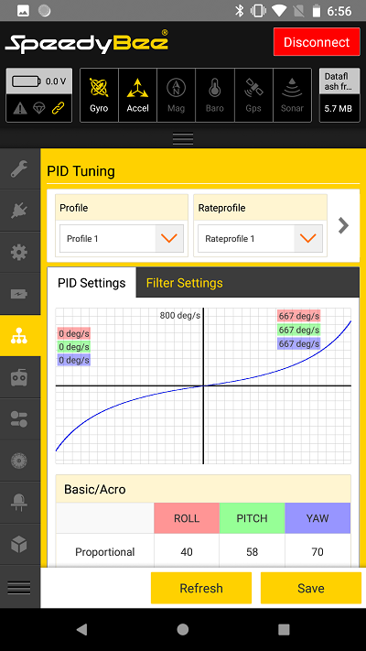Open the gear Configuration sidebar icon
The height and width of the screenshot is (651, 366).
19,252
